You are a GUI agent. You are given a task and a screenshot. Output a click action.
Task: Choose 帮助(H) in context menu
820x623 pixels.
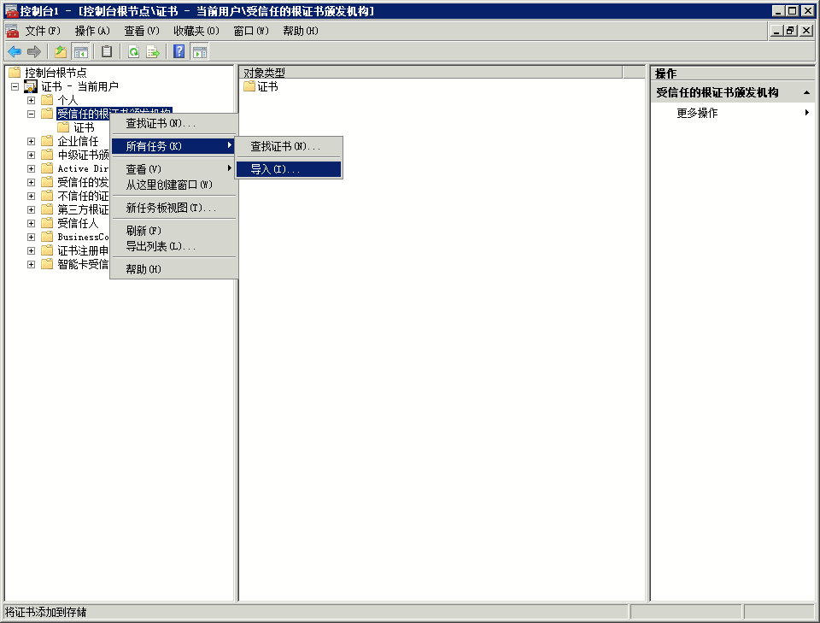(x=174, y=269)
